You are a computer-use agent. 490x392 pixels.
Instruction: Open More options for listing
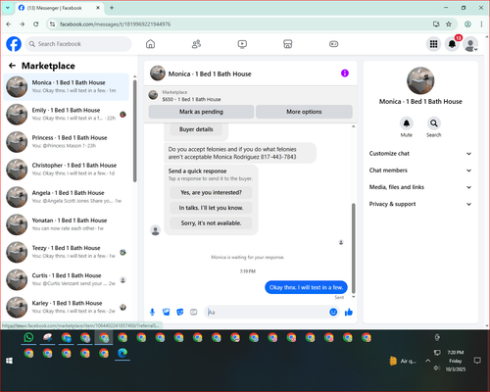coord(304,112)
